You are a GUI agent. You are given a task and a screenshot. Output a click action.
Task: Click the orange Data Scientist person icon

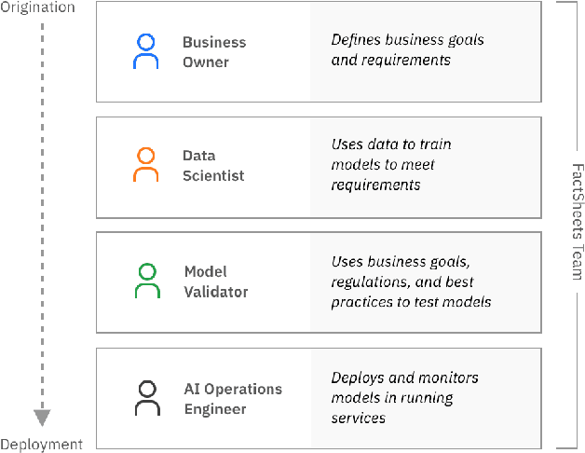(x=146, y=165)
